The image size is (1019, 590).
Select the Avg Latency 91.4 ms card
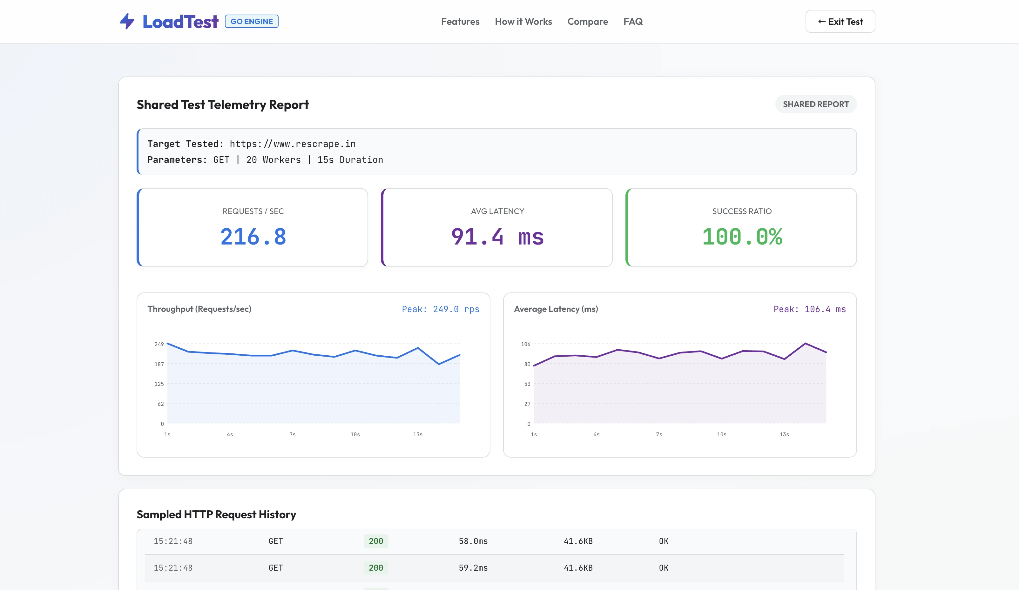[496, 227]
